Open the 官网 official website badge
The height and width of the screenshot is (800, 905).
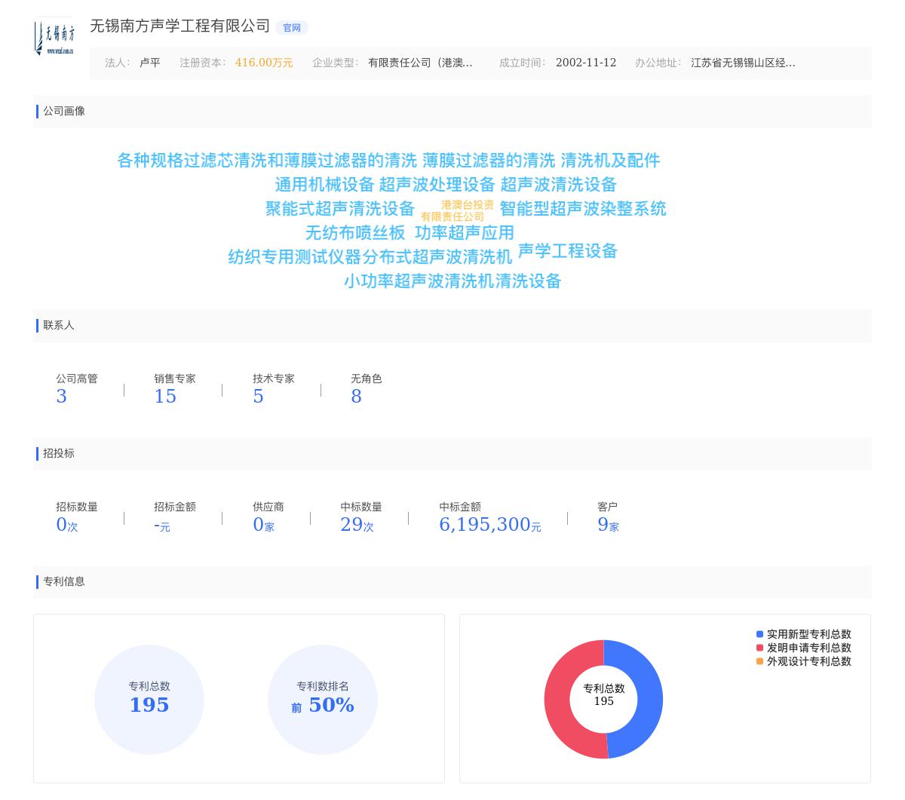pyautogui.click(x=292, y=28)
